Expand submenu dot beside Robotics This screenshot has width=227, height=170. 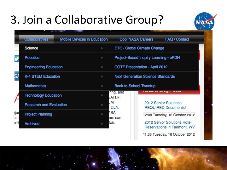[x=102, y=58]
